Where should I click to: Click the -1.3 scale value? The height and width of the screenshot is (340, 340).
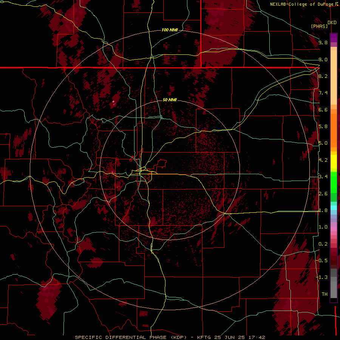click(x=322, y=277)
